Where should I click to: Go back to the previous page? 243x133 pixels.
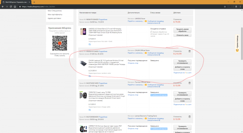pyautogui.click(x=3, y=7)
